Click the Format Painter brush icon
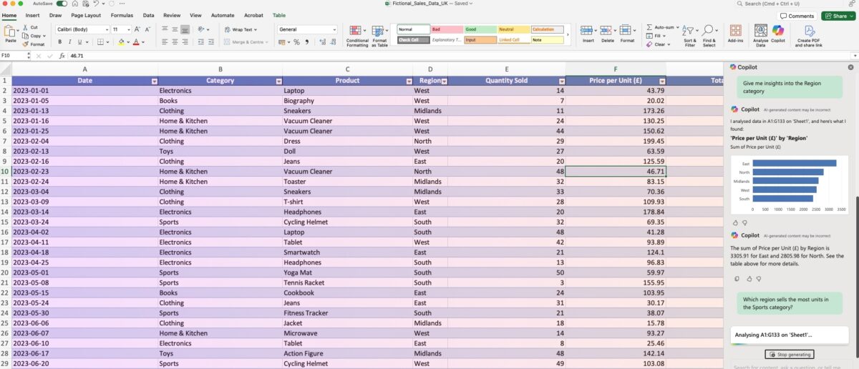Screen dimensions: 859x369 [25, 44]
